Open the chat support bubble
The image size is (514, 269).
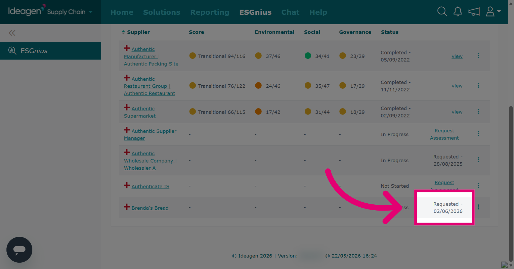click(19, 250)
